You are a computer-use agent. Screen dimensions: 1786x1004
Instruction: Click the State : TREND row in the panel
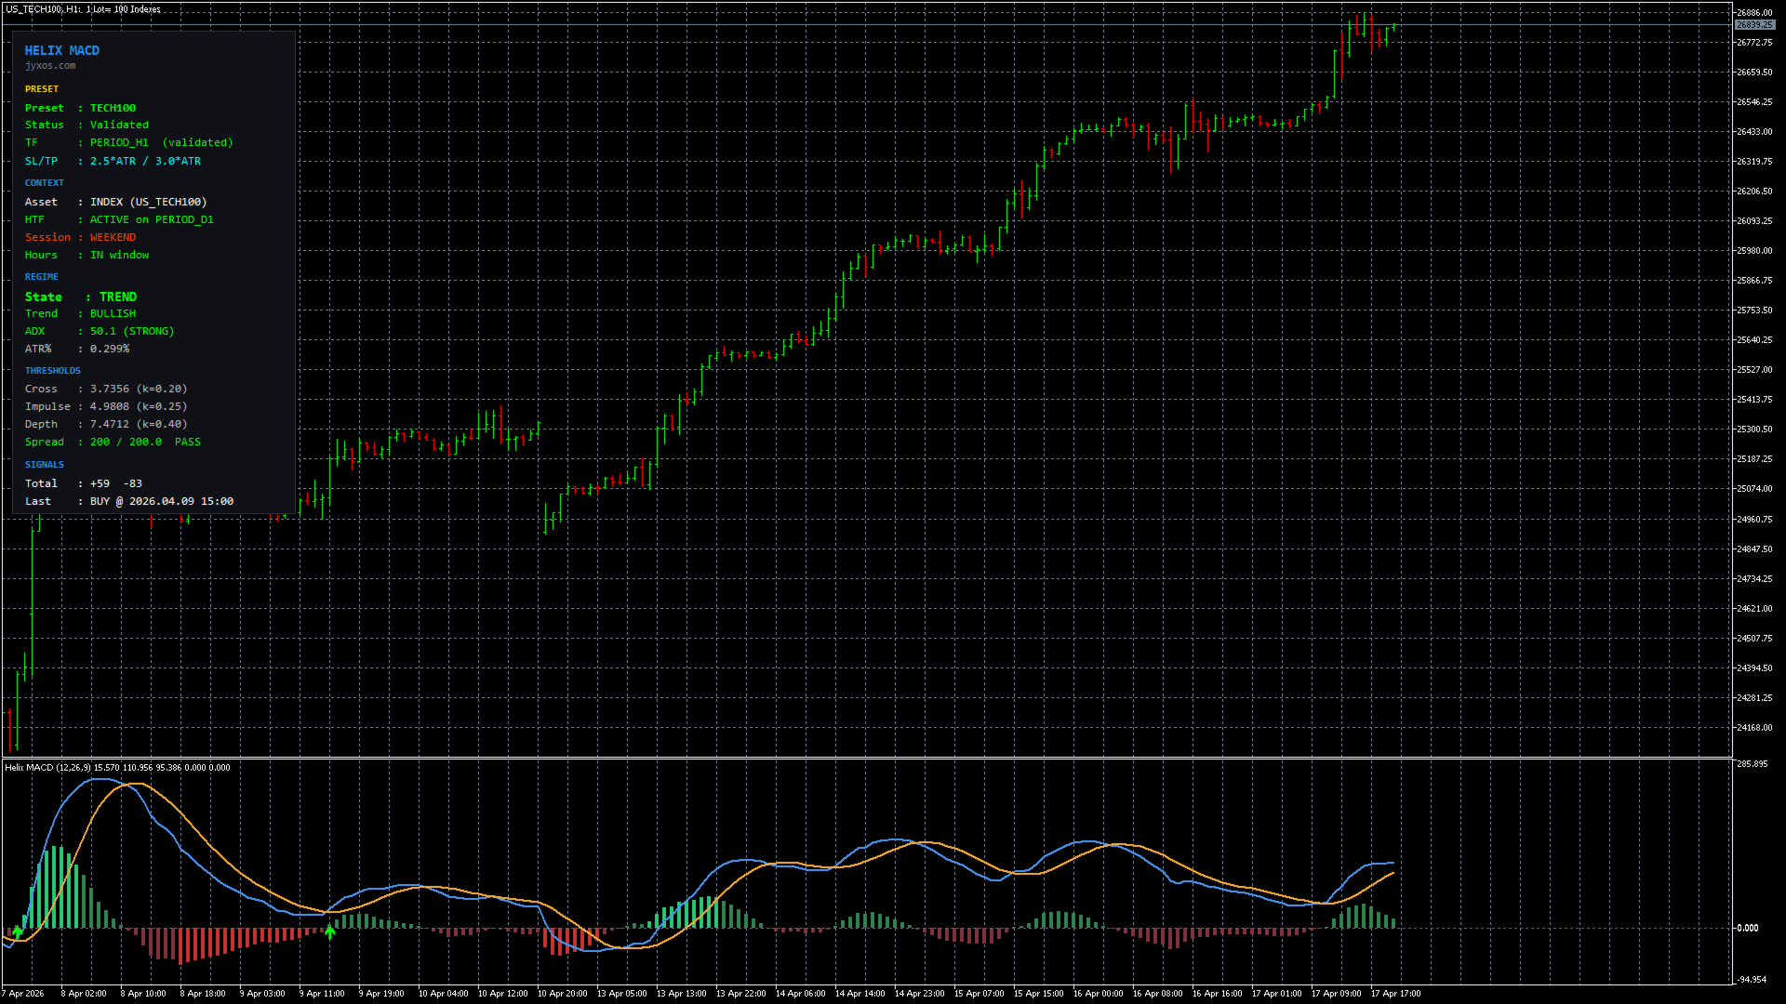81,297
